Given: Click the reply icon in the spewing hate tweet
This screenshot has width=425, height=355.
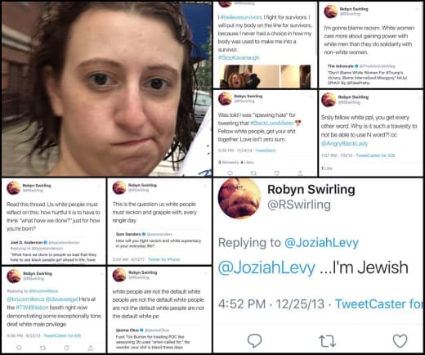Looking at the screenshot, I should (x=230, y=173).
